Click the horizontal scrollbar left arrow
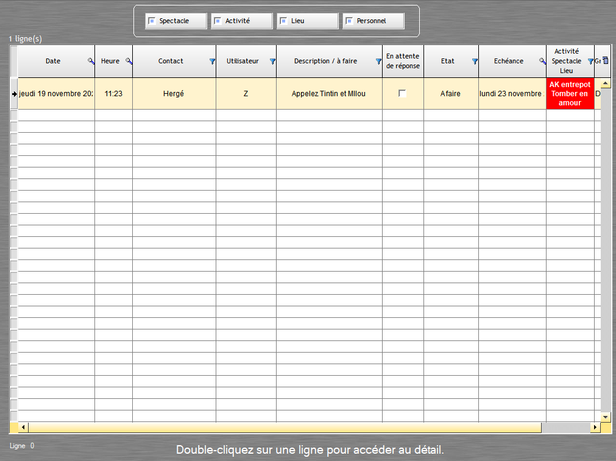The image size is (616, 461). click(x=24, y=428)
